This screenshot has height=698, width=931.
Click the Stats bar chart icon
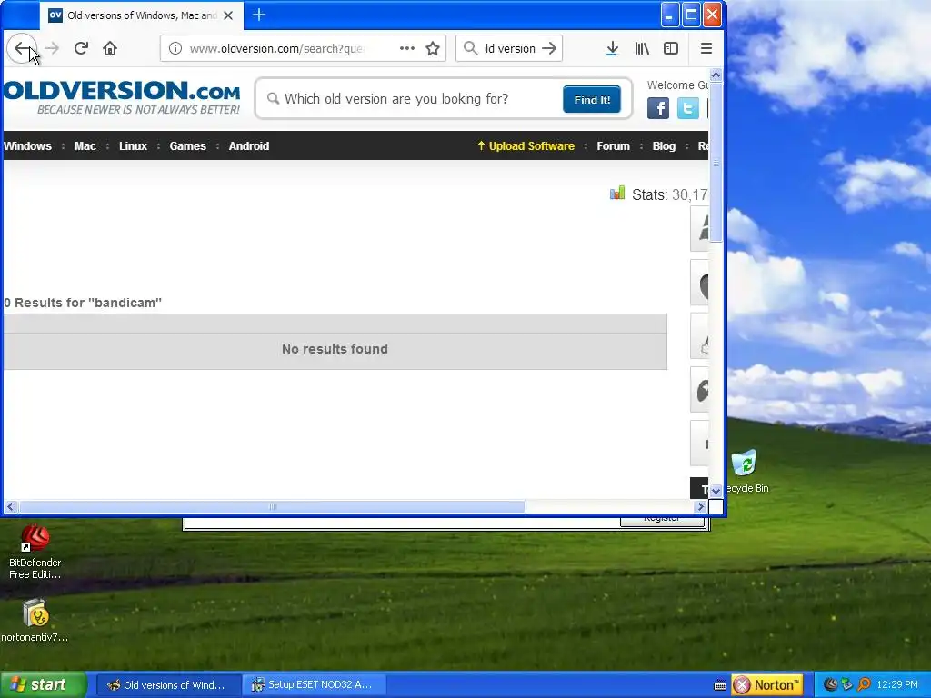(617, 193)
